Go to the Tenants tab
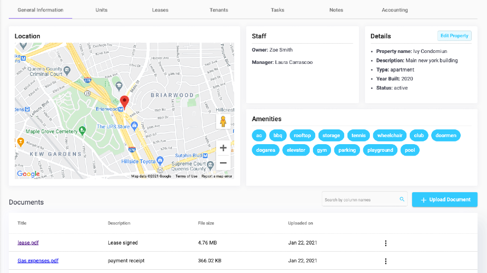The image size is (487, 273). [219, 10]
